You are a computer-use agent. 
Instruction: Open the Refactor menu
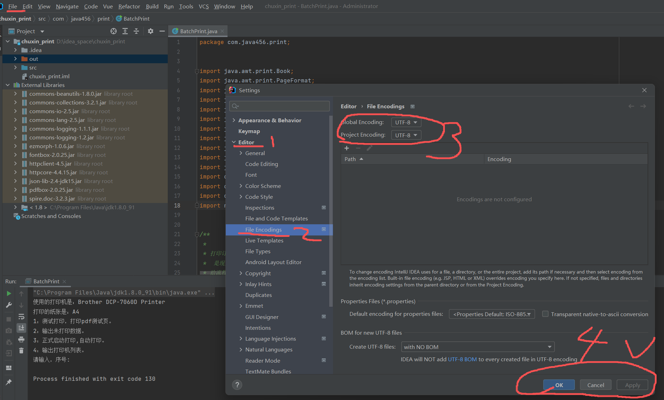click(129, 6)
